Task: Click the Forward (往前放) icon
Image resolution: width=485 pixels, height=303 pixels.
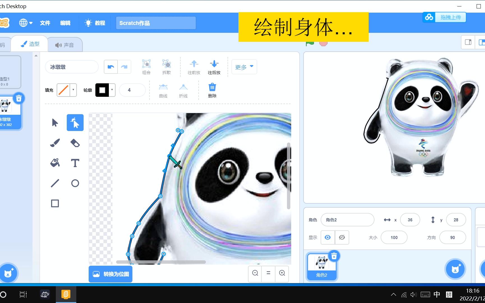Action: [194, 67]
